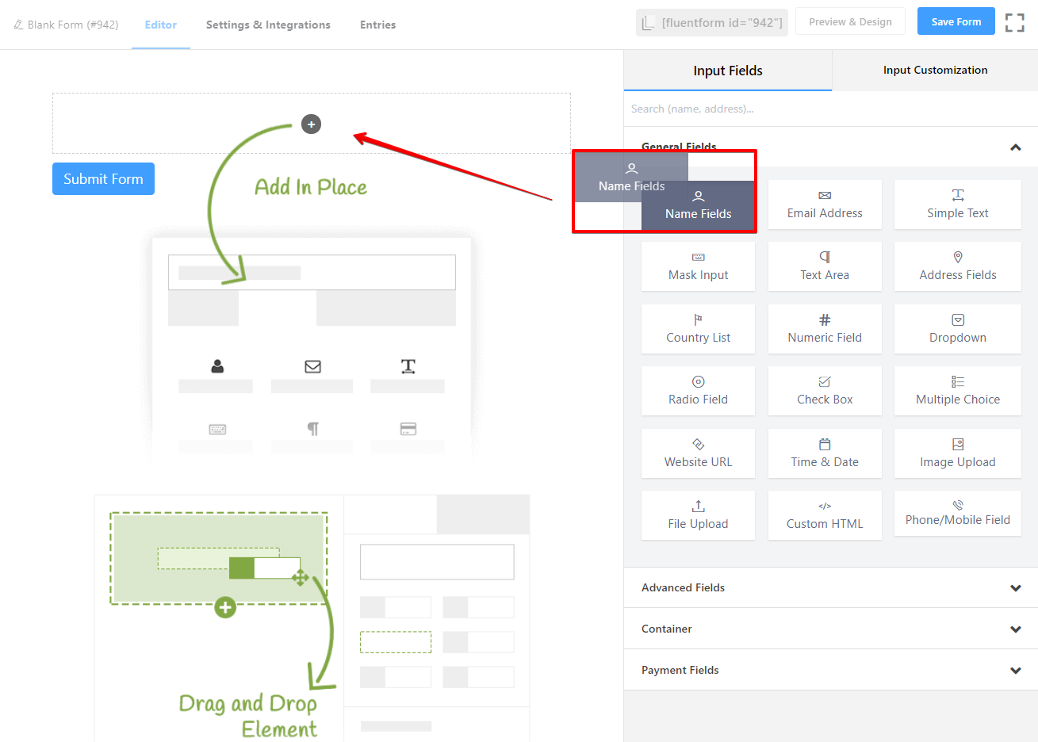Click the Save Form button

click(x=956, y=21)
